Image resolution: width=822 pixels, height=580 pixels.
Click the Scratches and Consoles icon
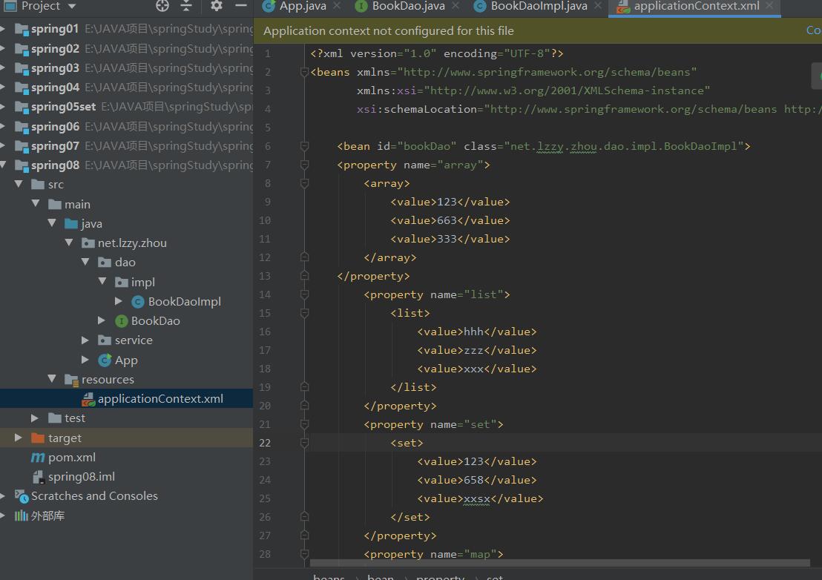click(22, 497)
